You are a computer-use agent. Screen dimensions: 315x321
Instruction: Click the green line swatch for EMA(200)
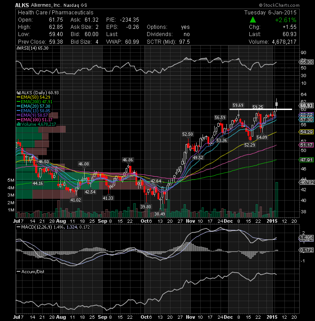[18, 102]
